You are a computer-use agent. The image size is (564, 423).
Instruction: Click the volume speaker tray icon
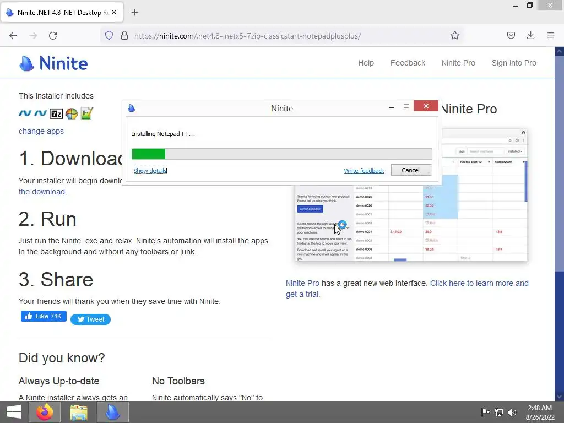tap(512, 412)
